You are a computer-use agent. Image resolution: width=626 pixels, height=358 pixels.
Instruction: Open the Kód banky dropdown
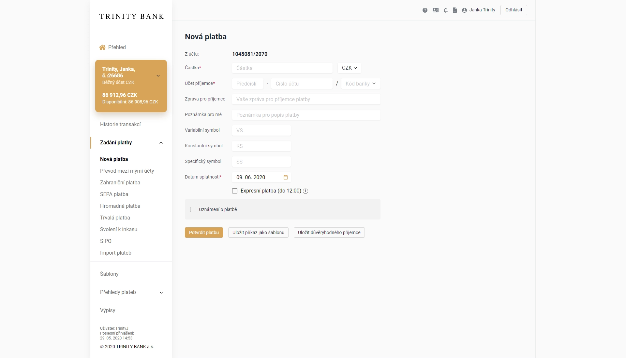click(x=361, y=84)
